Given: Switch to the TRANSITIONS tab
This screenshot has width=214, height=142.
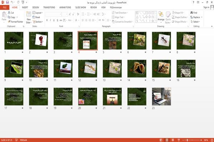Looking at the screenshot, I should point(49,7).
